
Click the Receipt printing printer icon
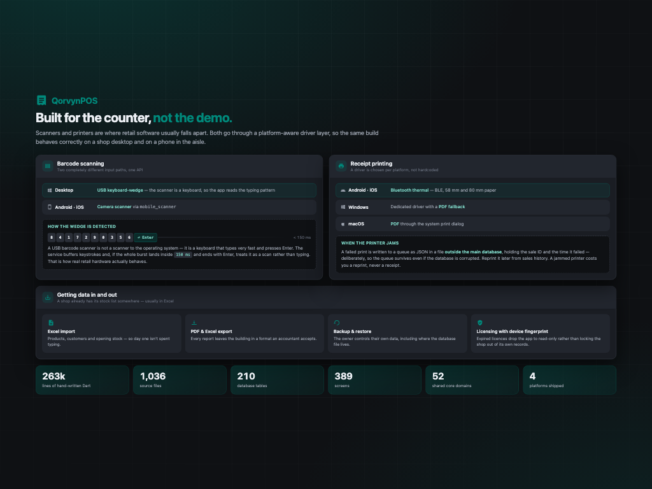pos(341,166)
